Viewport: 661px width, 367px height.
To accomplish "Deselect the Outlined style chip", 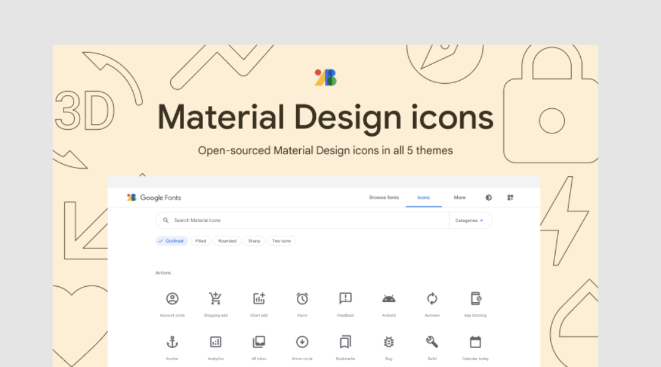I will click(x=171, y=241).
